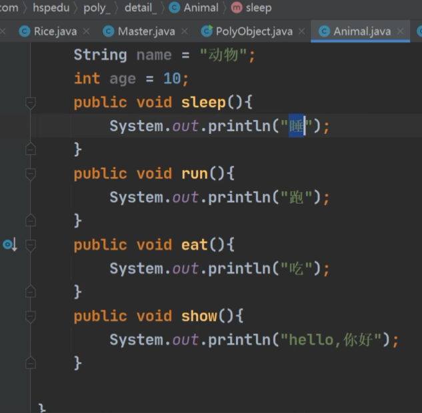422x413 pixels.
Task: Click the sleep method icon in breadcrumb
Action: (x=237, y=8)
